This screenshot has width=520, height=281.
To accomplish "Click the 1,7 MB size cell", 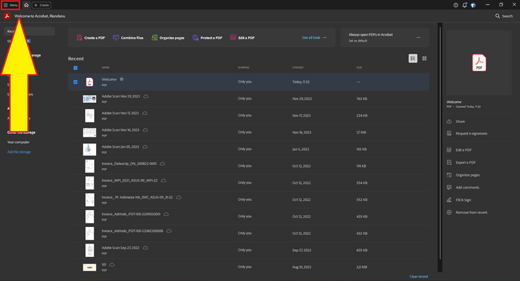I will (361, 133).
